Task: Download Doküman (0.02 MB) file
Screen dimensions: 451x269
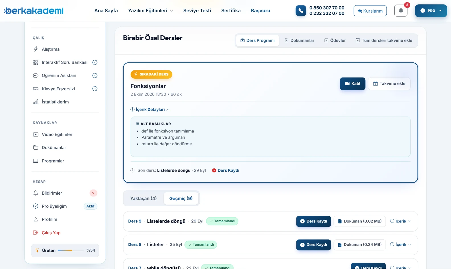Action: (x=360, y=221)
